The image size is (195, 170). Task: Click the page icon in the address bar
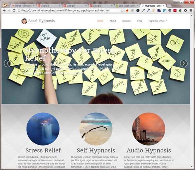(19, 10)
